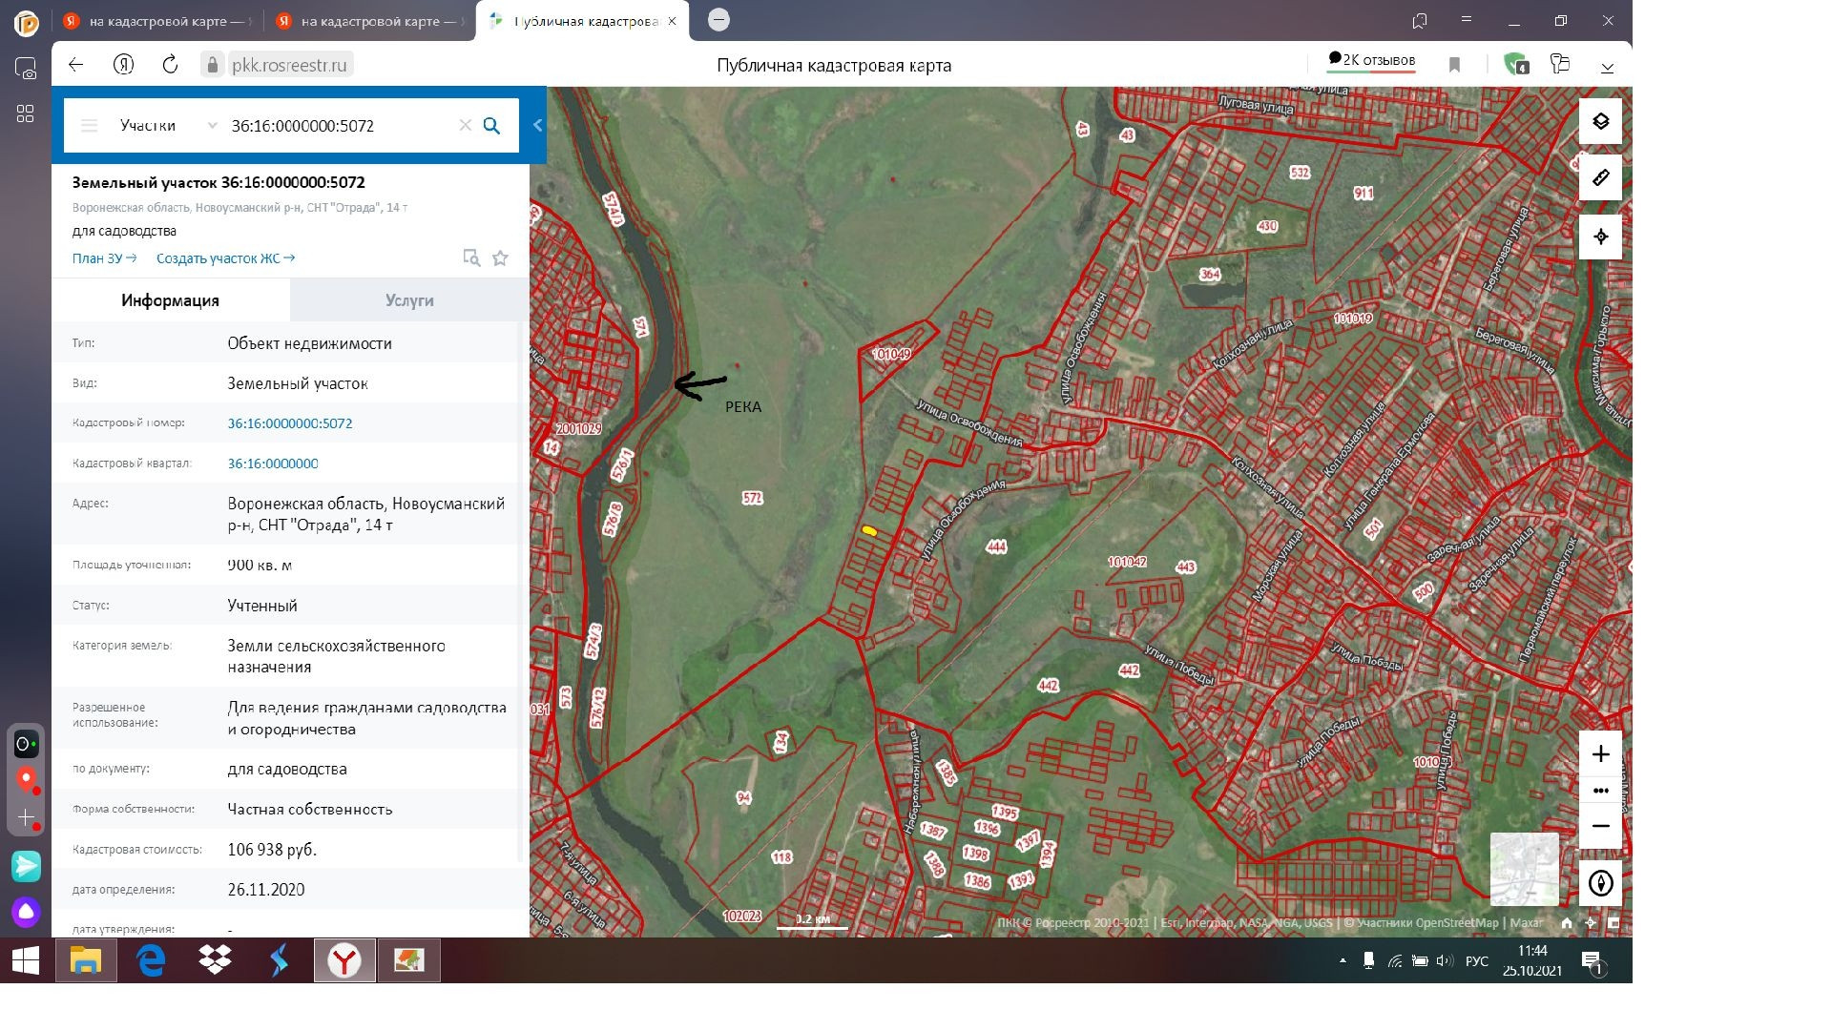Image resolution: width=1832 pixels, height=1030 pixels.
Task: Click the yellow highlighted parcel on map
Action: click(x=869, y=530)
